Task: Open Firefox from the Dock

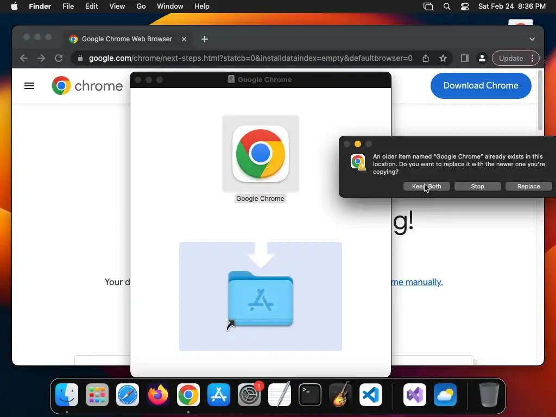Action: pyautogui.click(x=158, y=395)
